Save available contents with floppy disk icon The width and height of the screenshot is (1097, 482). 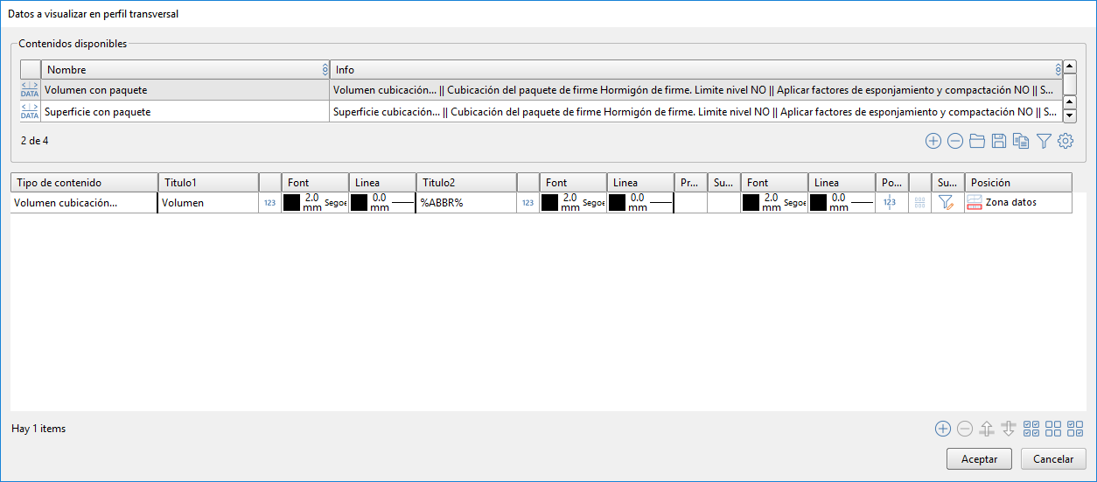[x=999, y=141]
